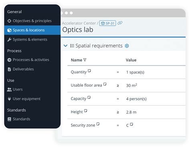Go to Accelerator Center breadcrumb

click(x=79, y=23)
